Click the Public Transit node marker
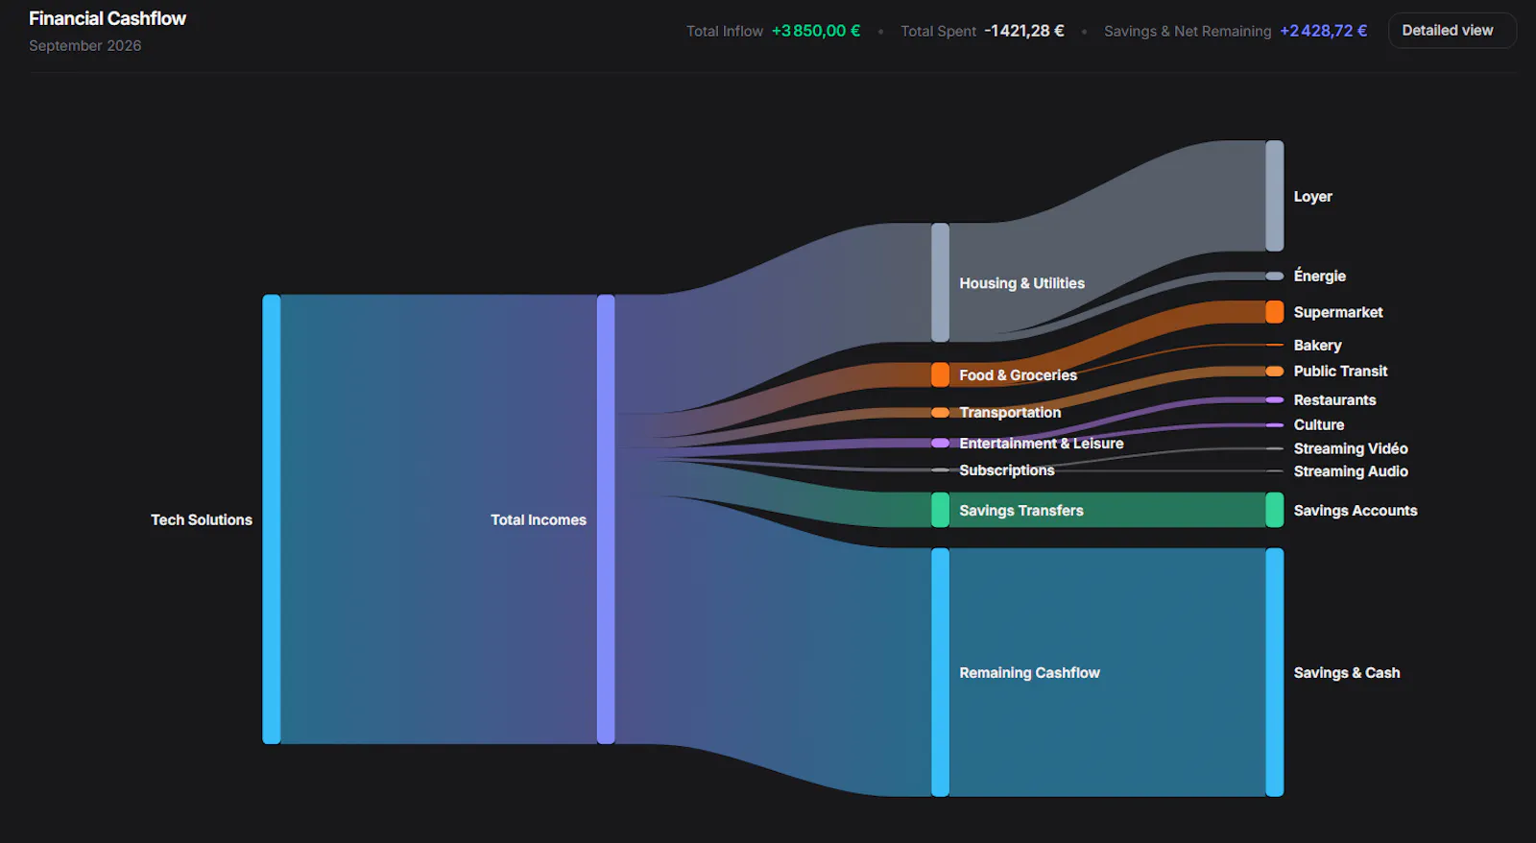This screenshot has height=843, width=1536. pos(1274,372)
